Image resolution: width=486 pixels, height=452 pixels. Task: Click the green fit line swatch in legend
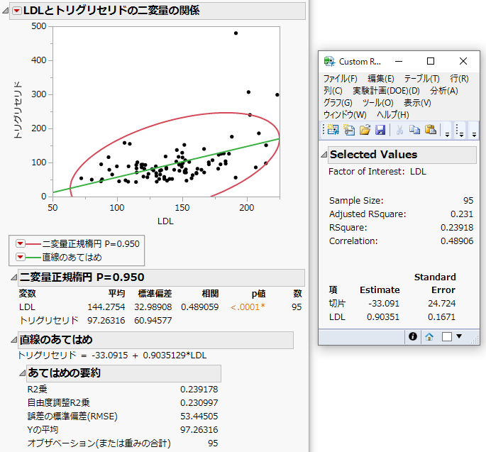(x=33, y=258)
